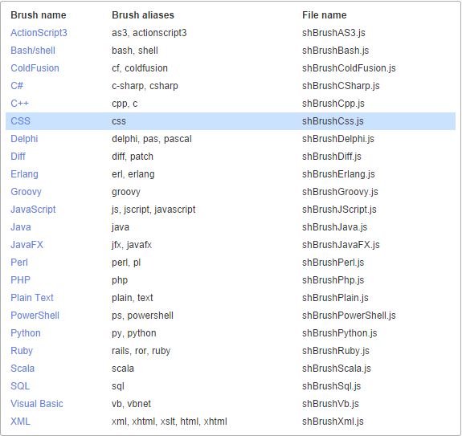Viewport: 462px width, 436px height.
Task: Click the aliases cell "erl, erlang"
Action: 133,174
